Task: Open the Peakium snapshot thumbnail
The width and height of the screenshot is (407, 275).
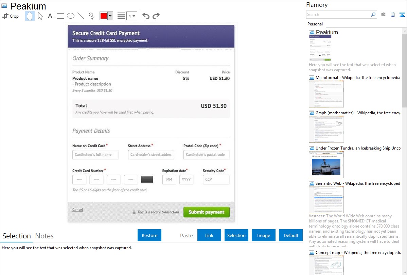Action: pyautogui.click(x=320, y=48)
